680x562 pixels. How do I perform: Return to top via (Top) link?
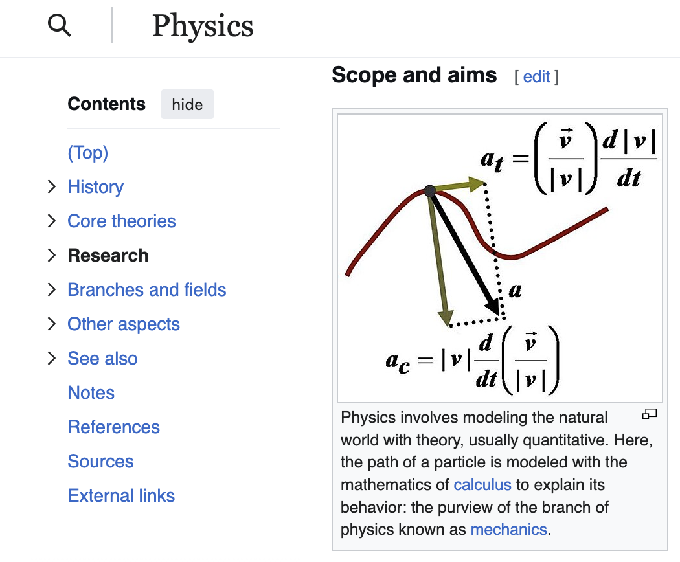click(x=87, y=152)
